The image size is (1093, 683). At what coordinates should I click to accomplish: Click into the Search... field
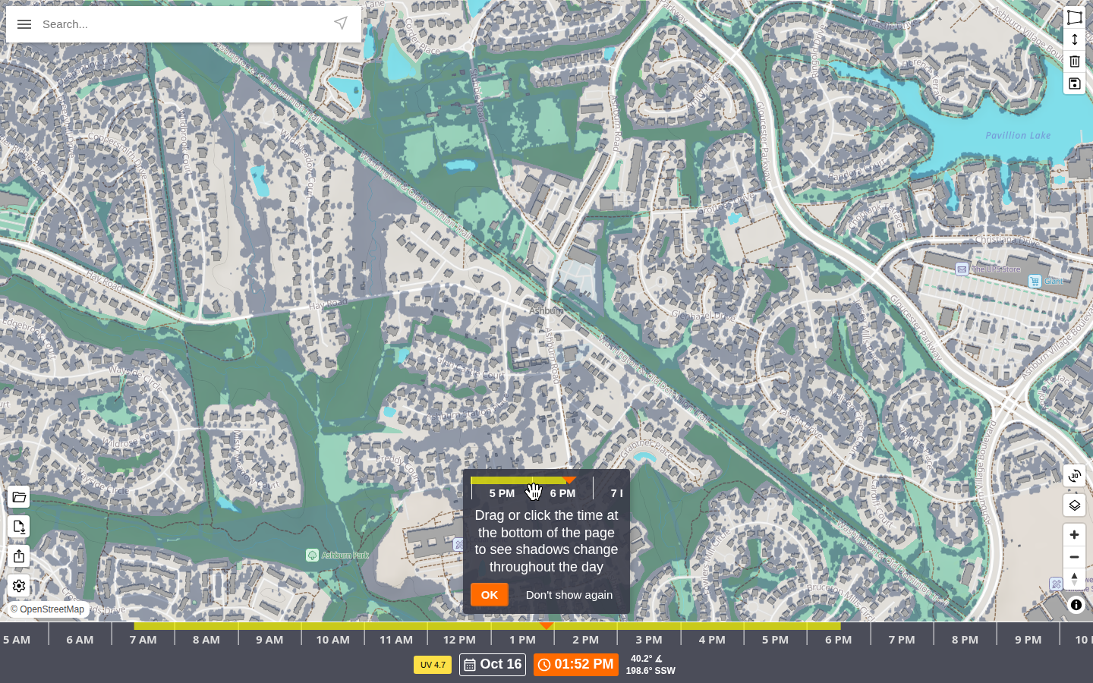point(182,24)
